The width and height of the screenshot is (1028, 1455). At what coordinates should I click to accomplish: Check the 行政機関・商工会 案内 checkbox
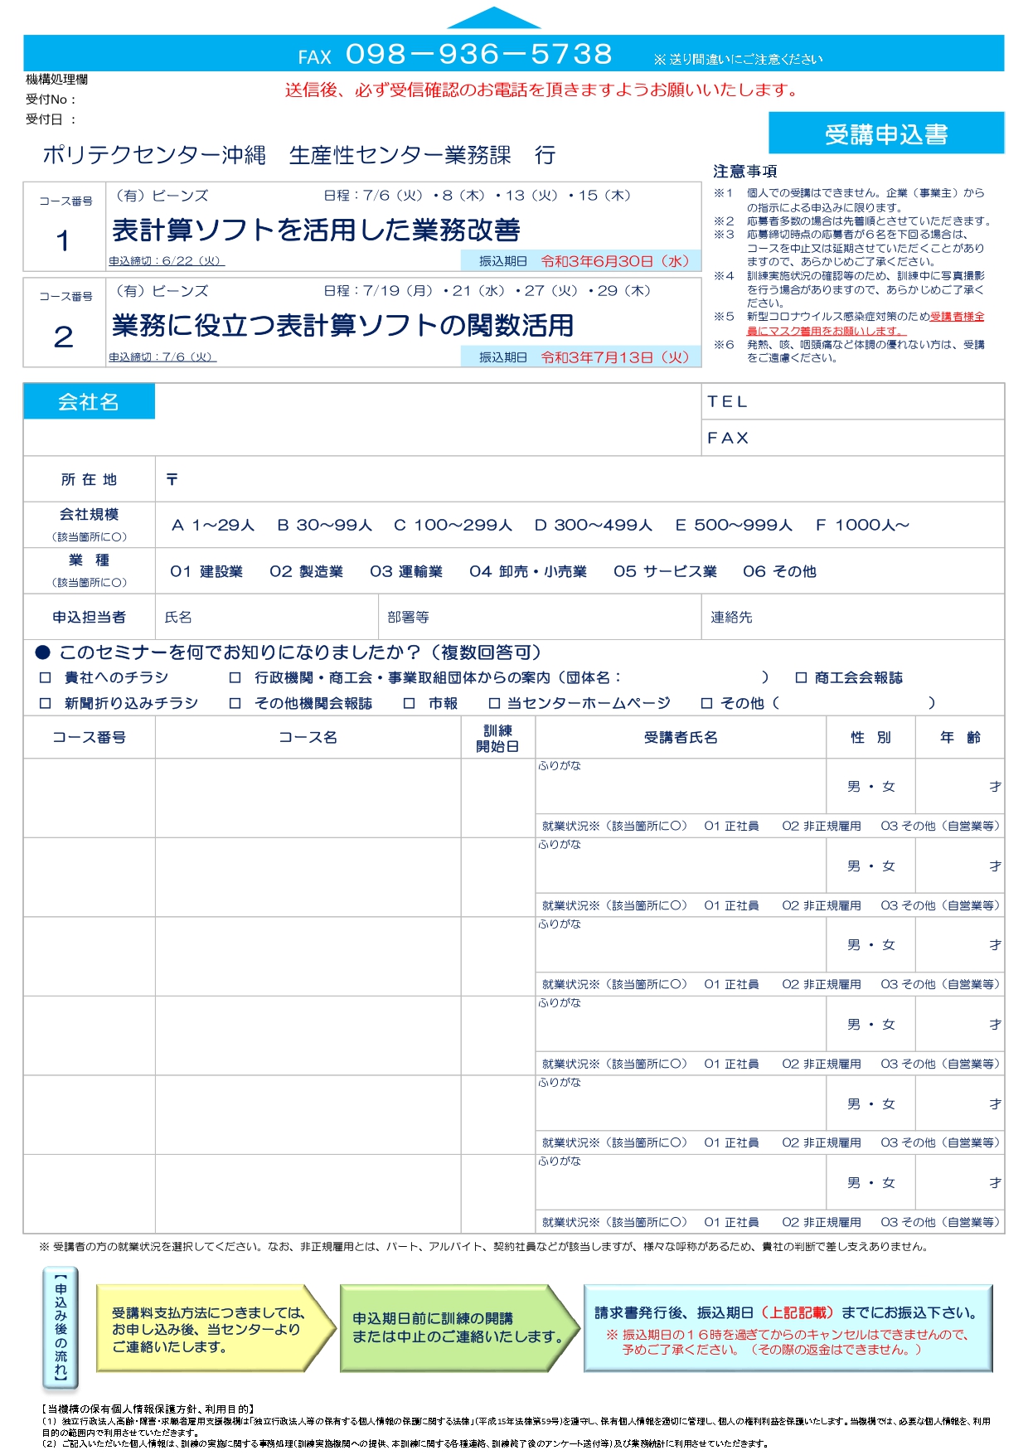235,677
